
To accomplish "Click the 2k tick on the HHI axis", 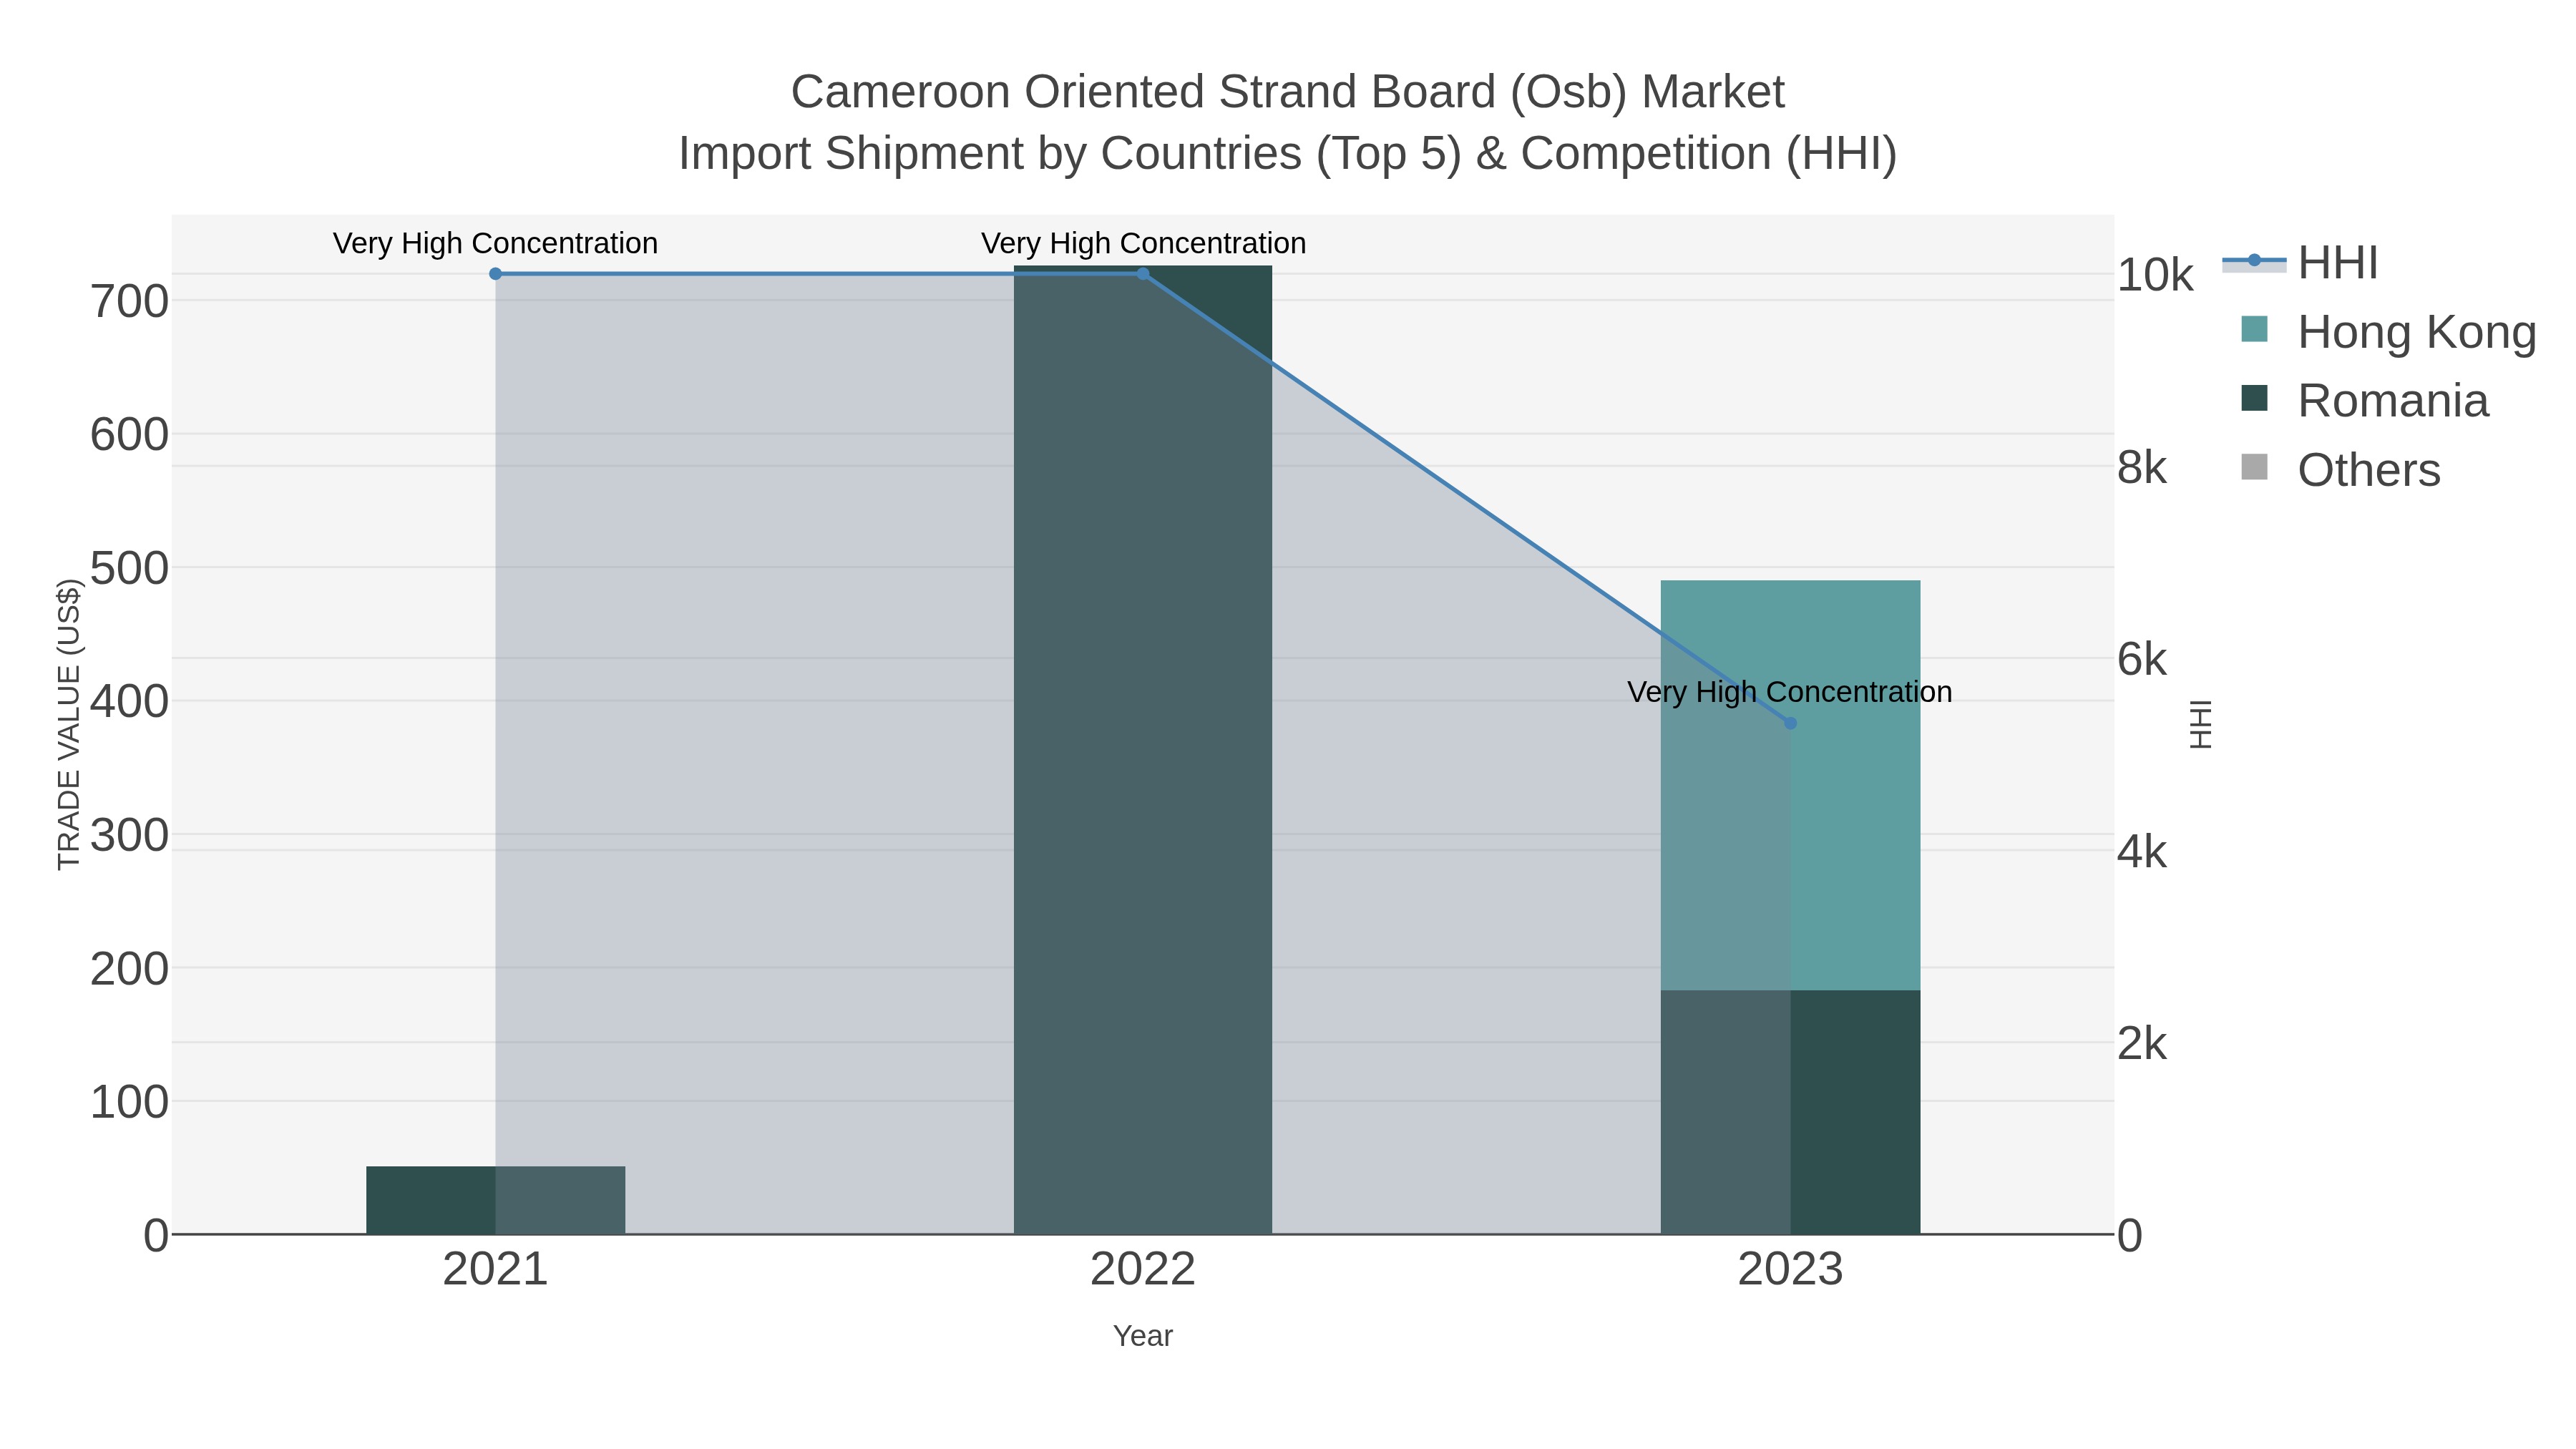I will [x=2142, y=1044].
